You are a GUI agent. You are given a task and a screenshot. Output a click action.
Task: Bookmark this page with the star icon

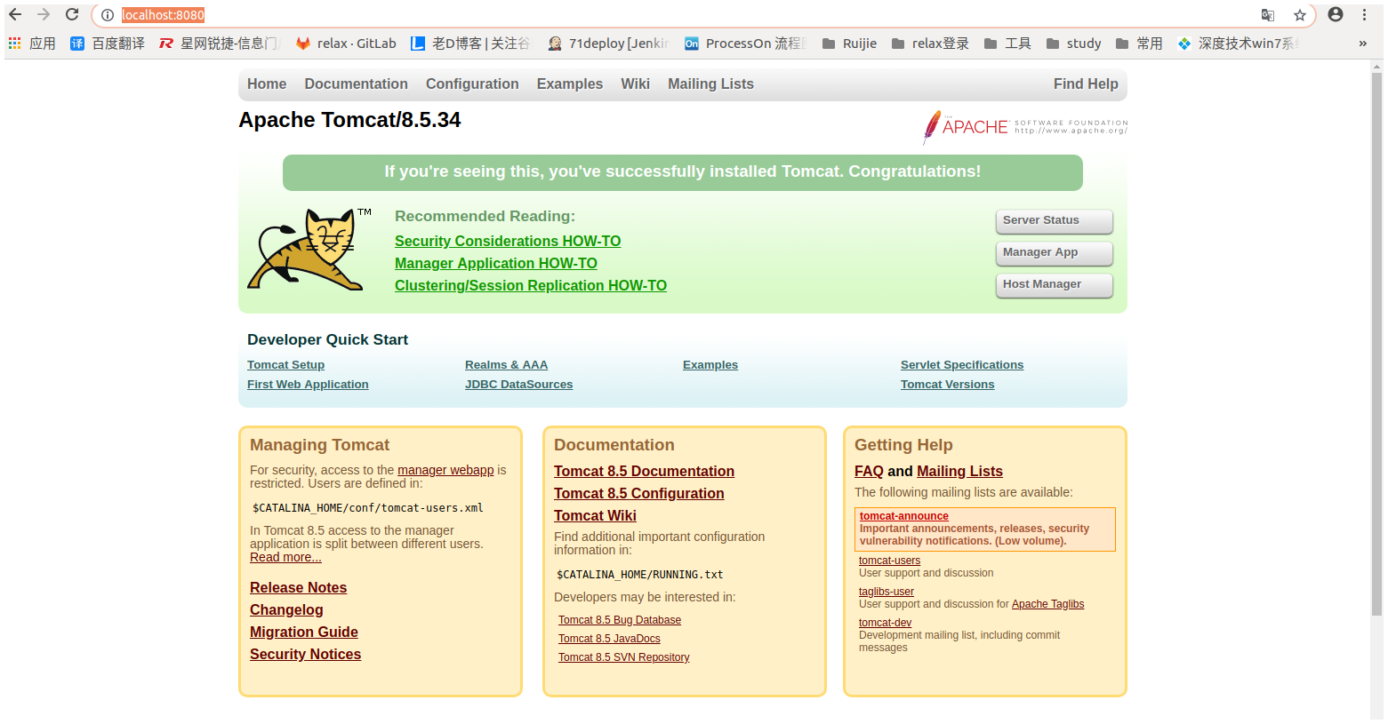click(x=1300, y=15)
